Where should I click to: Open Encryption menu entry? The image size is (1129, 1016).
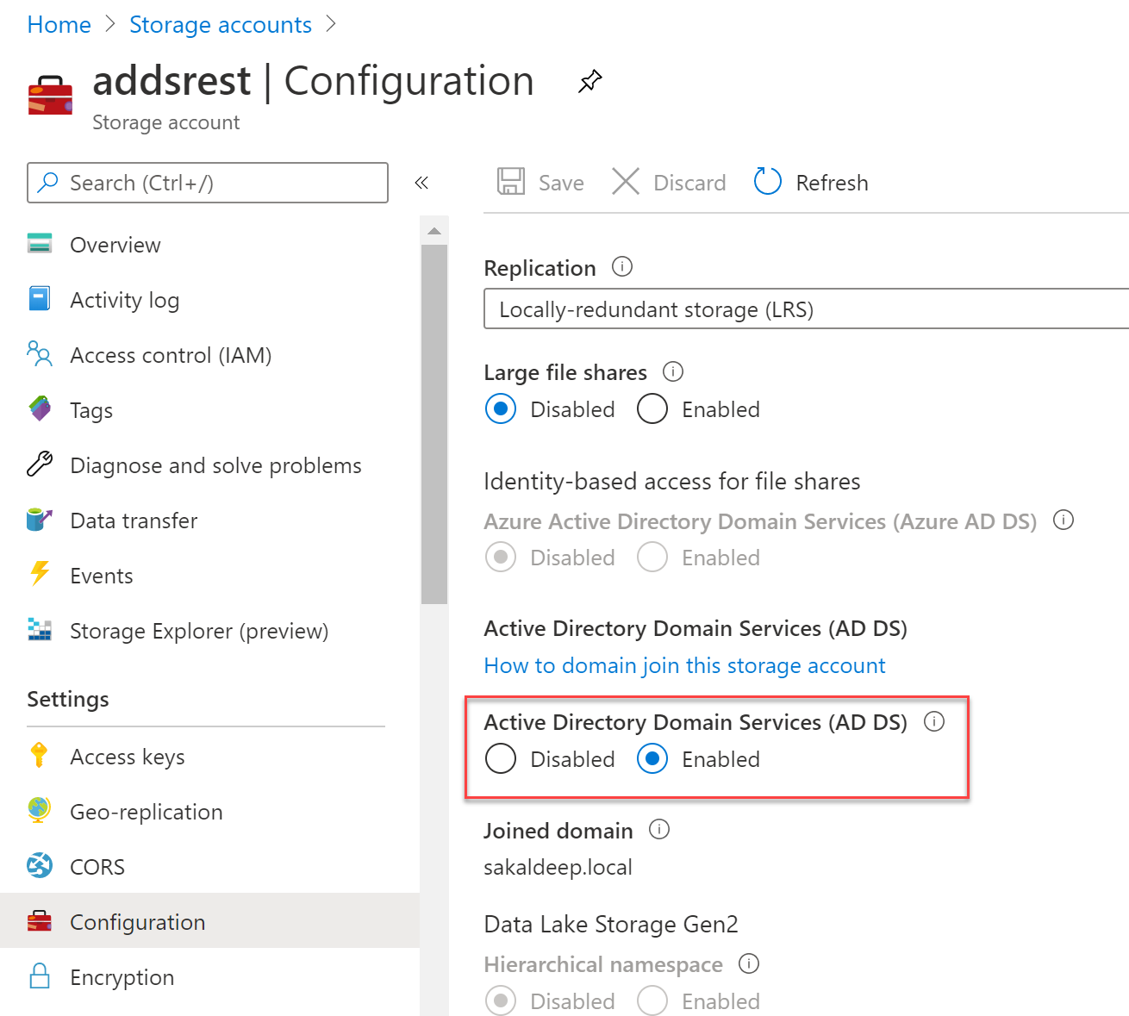209,977
